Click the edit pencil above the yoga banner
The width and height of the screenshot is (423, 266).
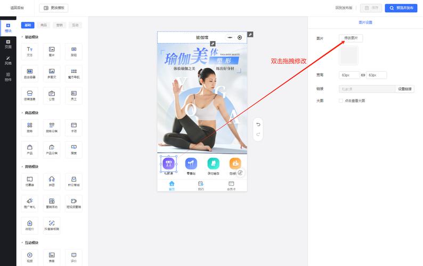tap(213, 44)
